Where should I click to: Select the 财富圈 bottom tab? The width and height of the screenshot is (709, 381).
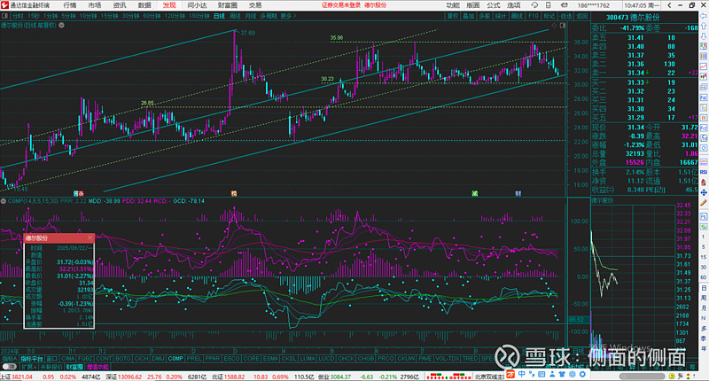point(74,367)
